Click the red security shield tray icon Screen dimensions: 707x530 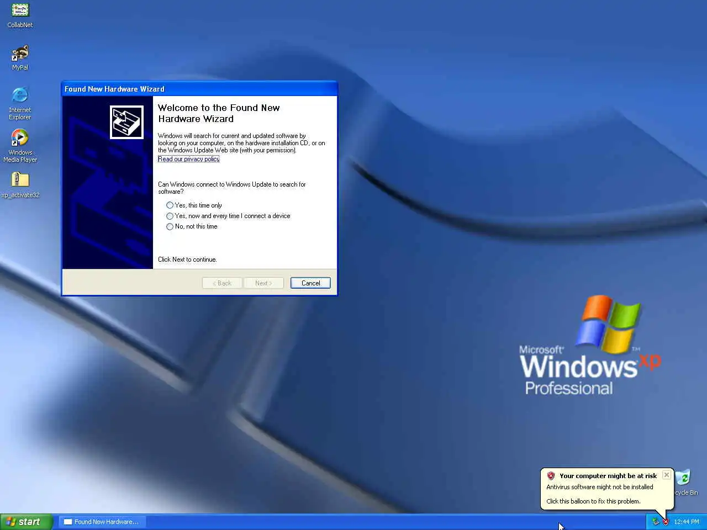pos(666,522)
